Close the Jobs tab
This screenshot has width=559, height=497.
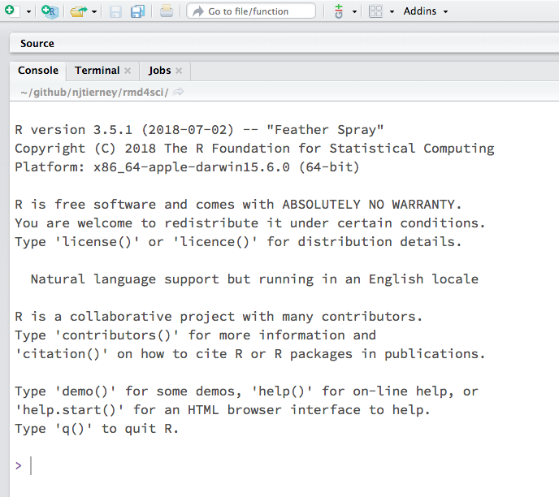pyautogui.click(x=179, y=71)
